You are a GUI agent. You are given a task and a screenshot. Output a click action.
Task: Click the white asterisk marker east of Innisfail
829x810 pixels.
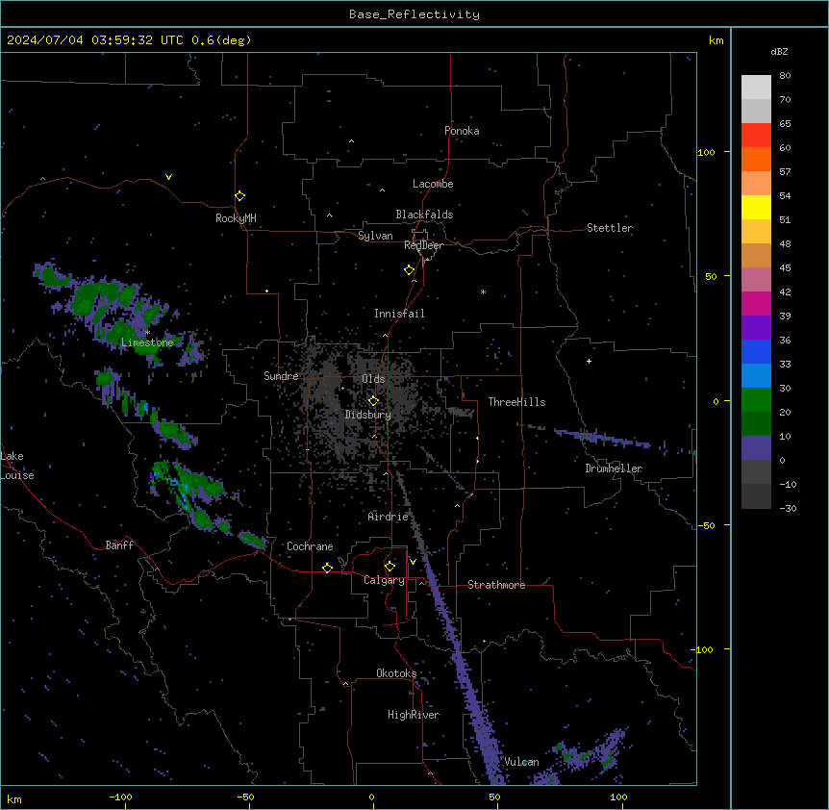point(483,291)
